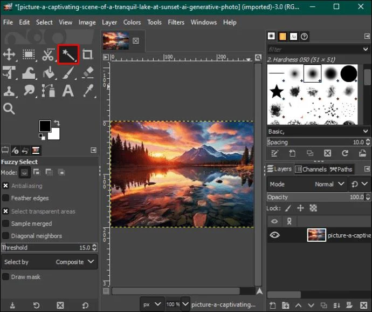Select the Hardness 100 solid black brush
This screenshot has height=312, width=372.
[x=349, y=73]
